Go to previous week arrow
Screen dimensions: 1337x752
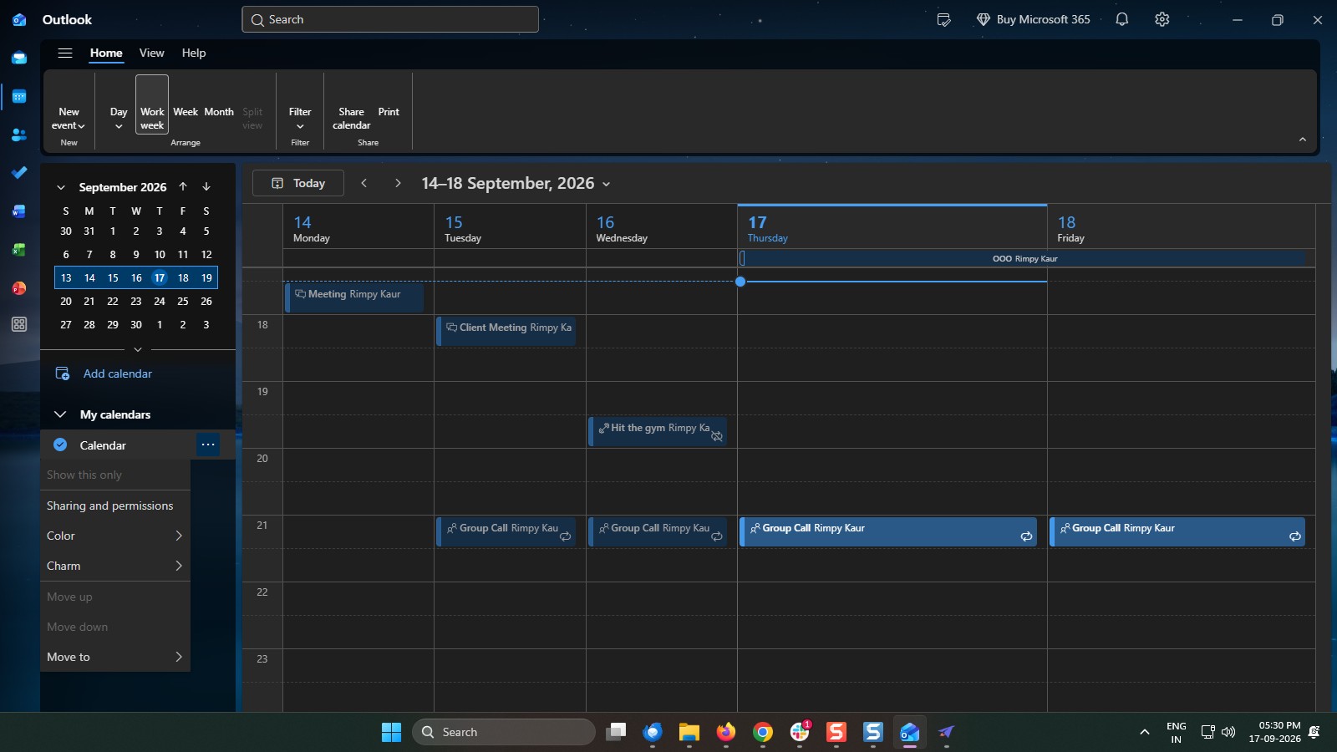pyautogui.click(x=363, y=183)
